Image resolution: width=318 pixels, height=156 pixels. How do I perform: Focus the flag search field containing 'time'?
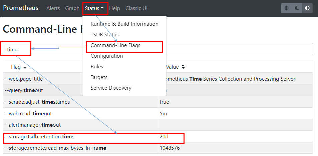(x=158, y=49)
